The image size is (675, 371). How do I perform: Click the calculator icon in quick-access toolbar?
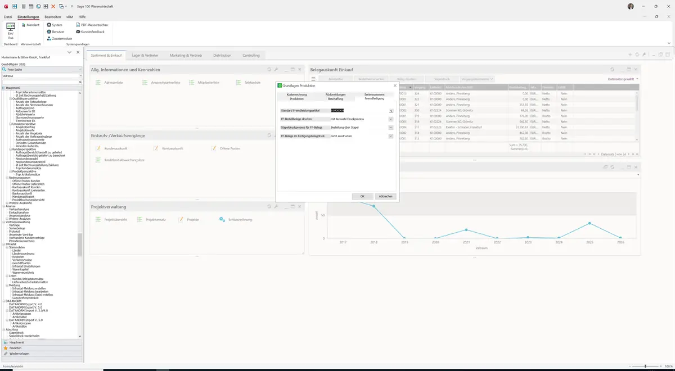pos(22,6)
